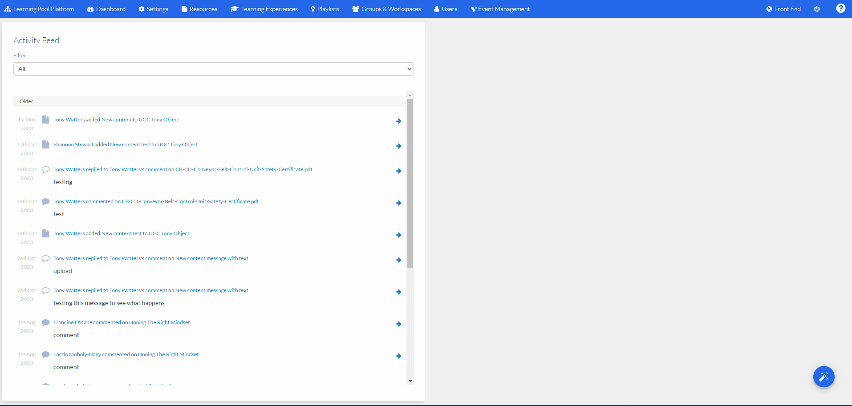Click the floating magic wand button
Image resolution: width=852 pixels, height=406 pixels.
(824, 377)
